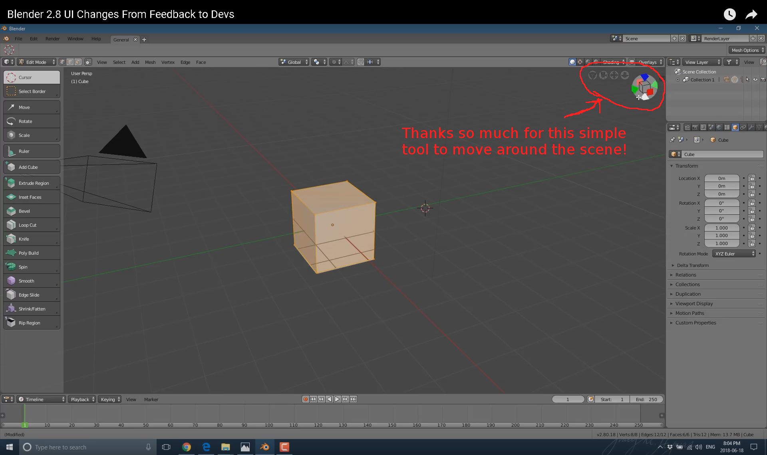Select the Rotate tool
The height and width of the screenshot is (455, 767).
coord(31,121)
